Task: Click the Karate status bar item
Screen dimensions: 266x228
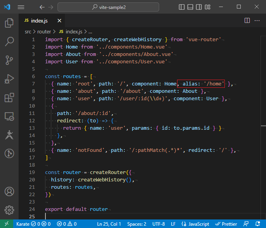Action: pos(33,224)
